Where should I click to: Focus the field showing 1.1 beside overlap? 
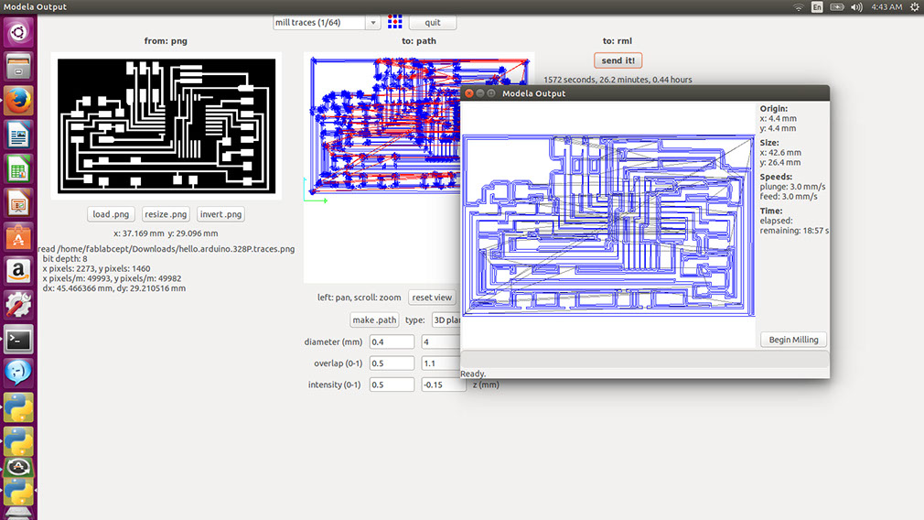point(441,363)
